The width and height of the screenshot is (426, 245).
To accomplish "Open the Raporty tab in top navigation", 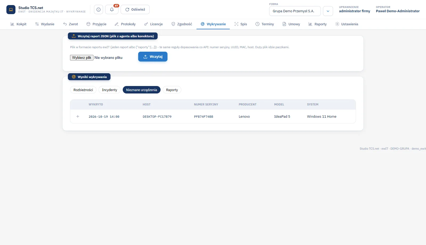I will coord(317,24).
